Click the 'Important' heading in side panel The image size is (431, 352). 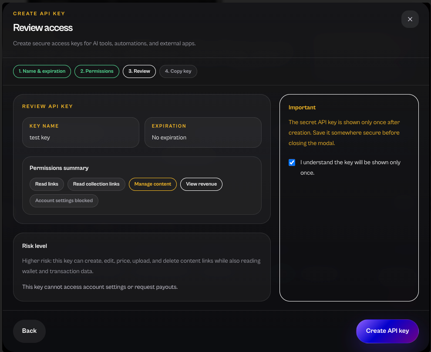tap(302, 108)
